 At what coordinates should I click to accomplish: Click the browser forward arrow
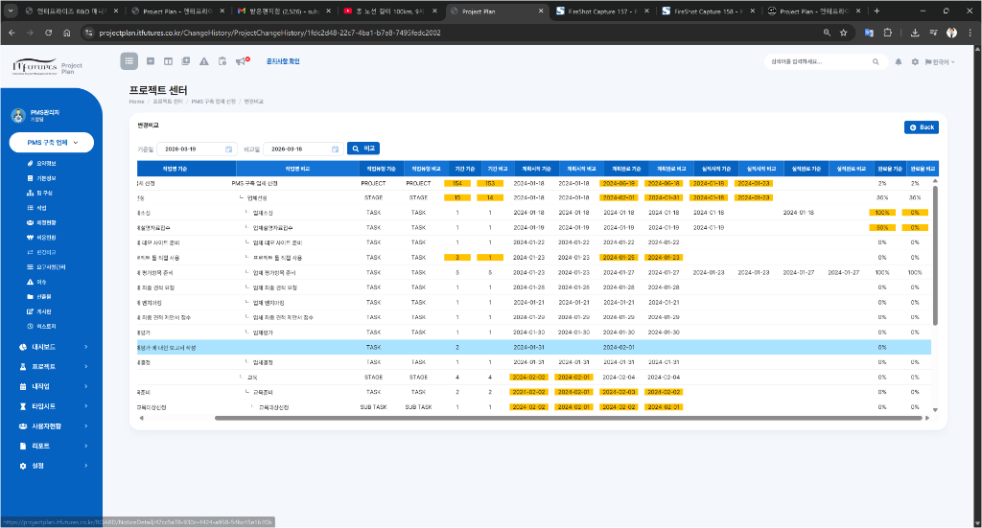coord(30,33)
